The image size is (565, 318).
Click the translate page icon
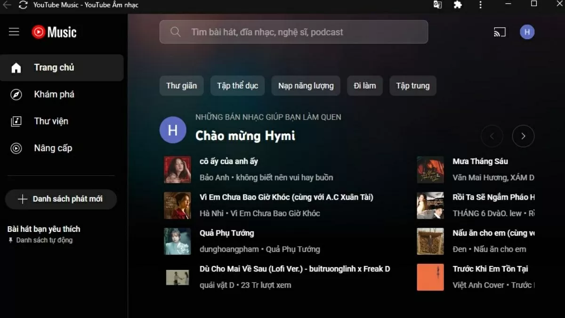(x=437, y=5)
